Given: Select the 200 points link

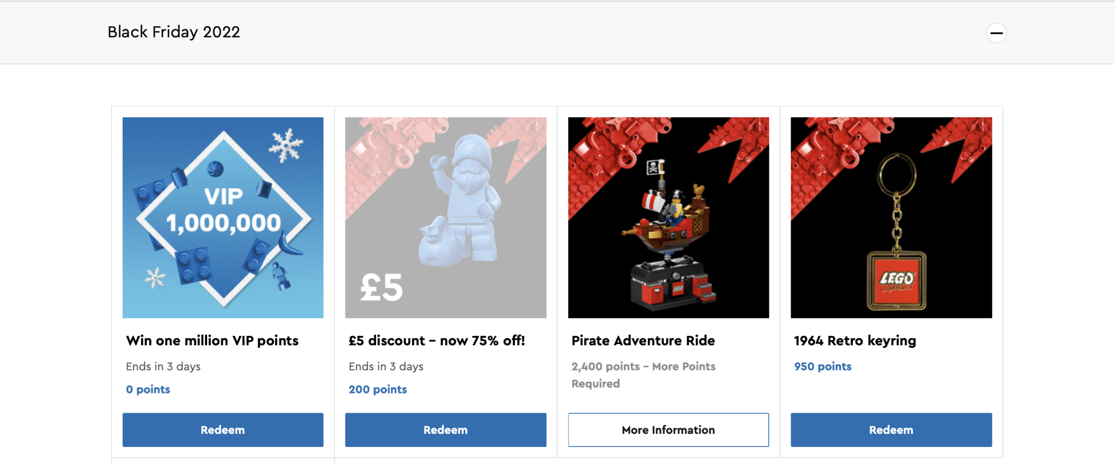Looking at the screenshot, I should pyautogui.click(x=378, y=389).
